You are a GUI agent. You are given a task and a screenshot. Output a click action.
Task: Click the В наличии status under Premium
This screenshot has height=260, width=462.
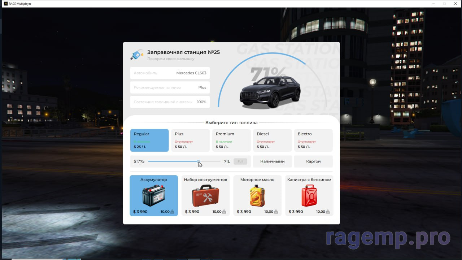[x=224, y=142]
